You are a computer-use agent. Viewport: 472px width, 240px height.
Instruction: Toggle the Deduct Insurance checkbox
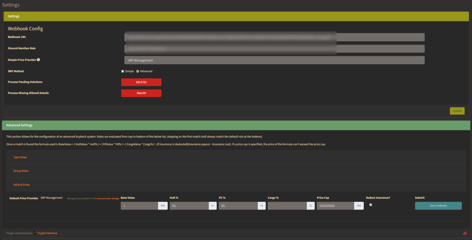[371, 205]
